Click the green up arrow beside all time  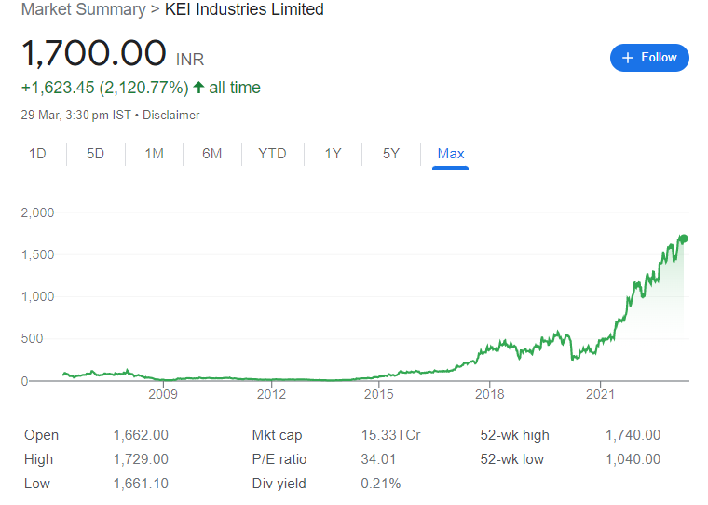click(198, 88)
